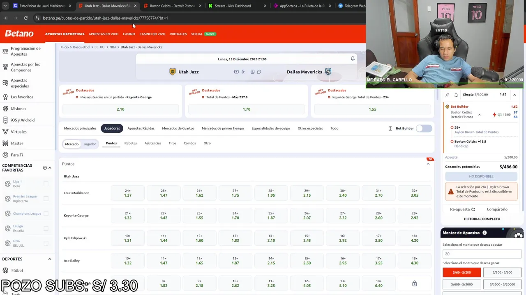Click the Master M icon
The height and width of the screenshot is (295, 526).
[5, 143]
